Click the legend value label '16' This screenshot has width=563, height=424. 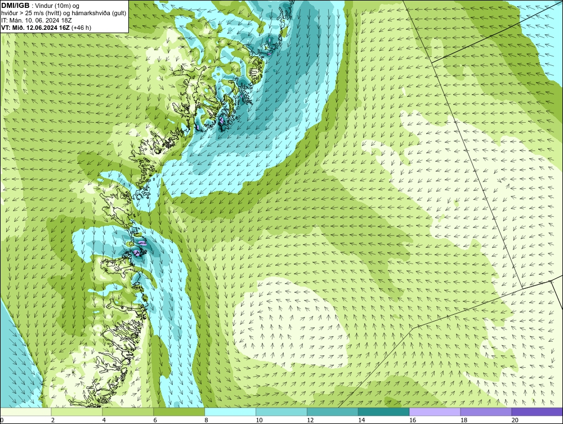413,420
